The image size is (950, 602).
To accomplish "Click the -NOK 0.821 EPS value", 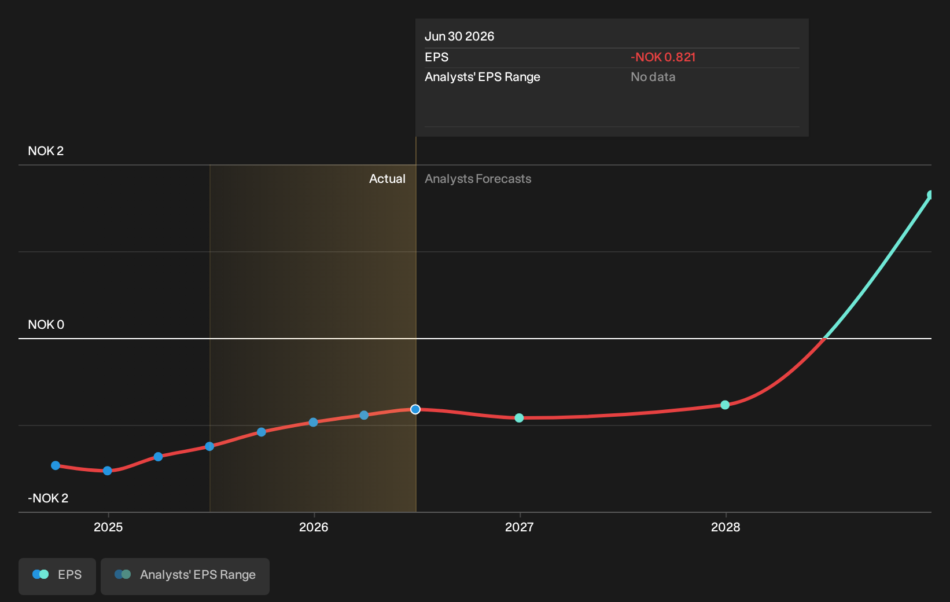I will tap(663, 57).
